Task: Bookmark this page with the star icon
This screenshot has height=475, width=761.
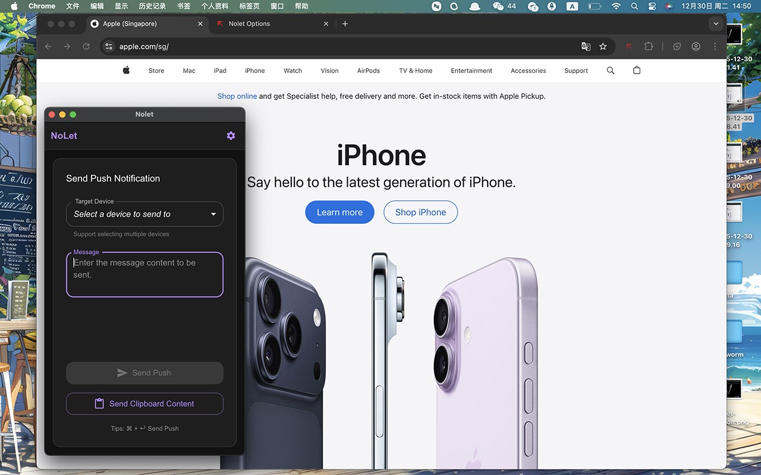Action: [603, 46]
